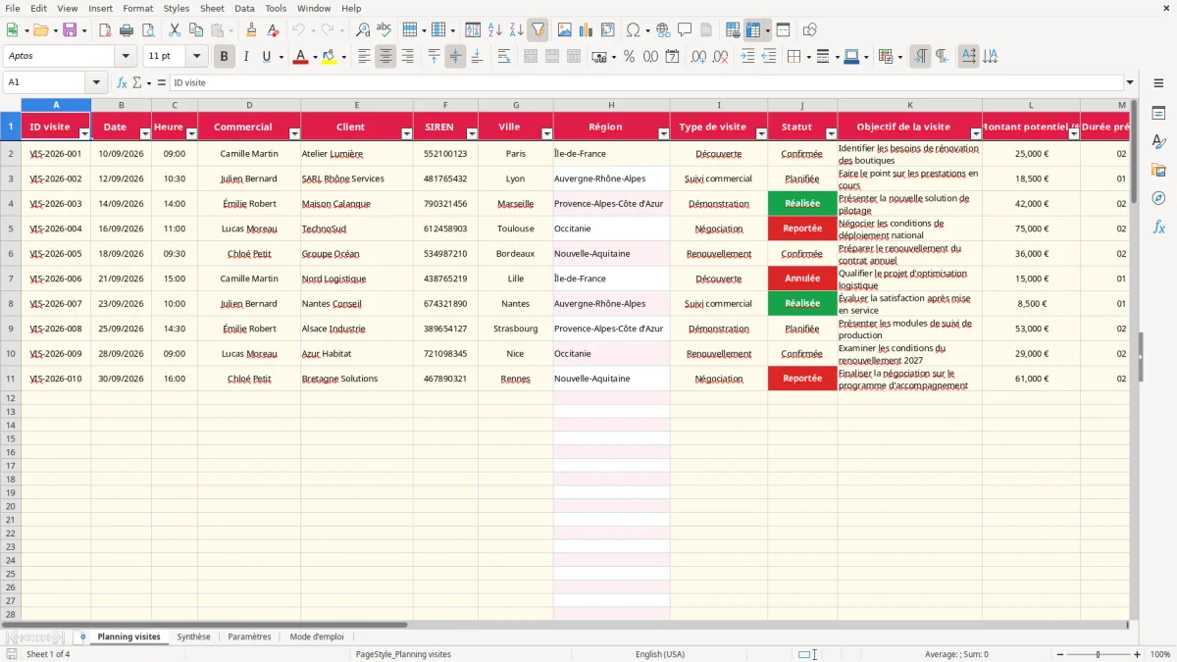Click the English (USA) language status
The height and width of the screenshot is (662, 1177).
point(660,654)
